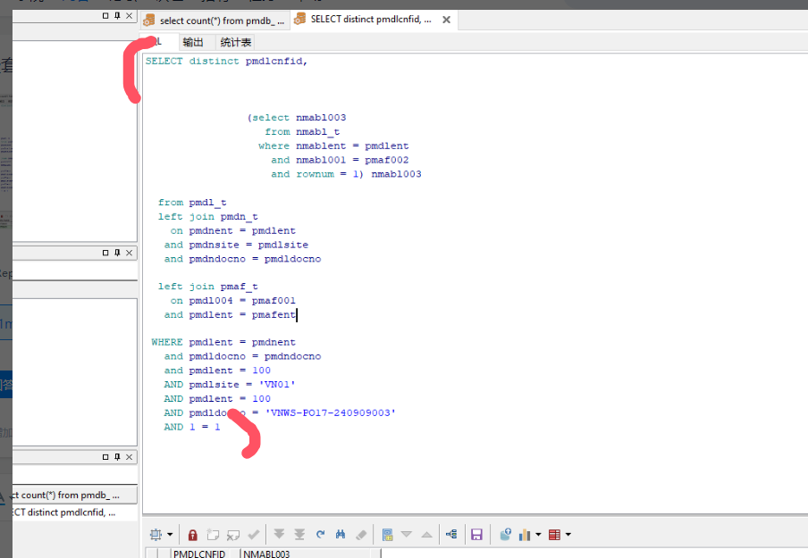The width and height of the screenshot is (808, 558).
Task: Click the bar chart icon
Action: tap(525, 535)
